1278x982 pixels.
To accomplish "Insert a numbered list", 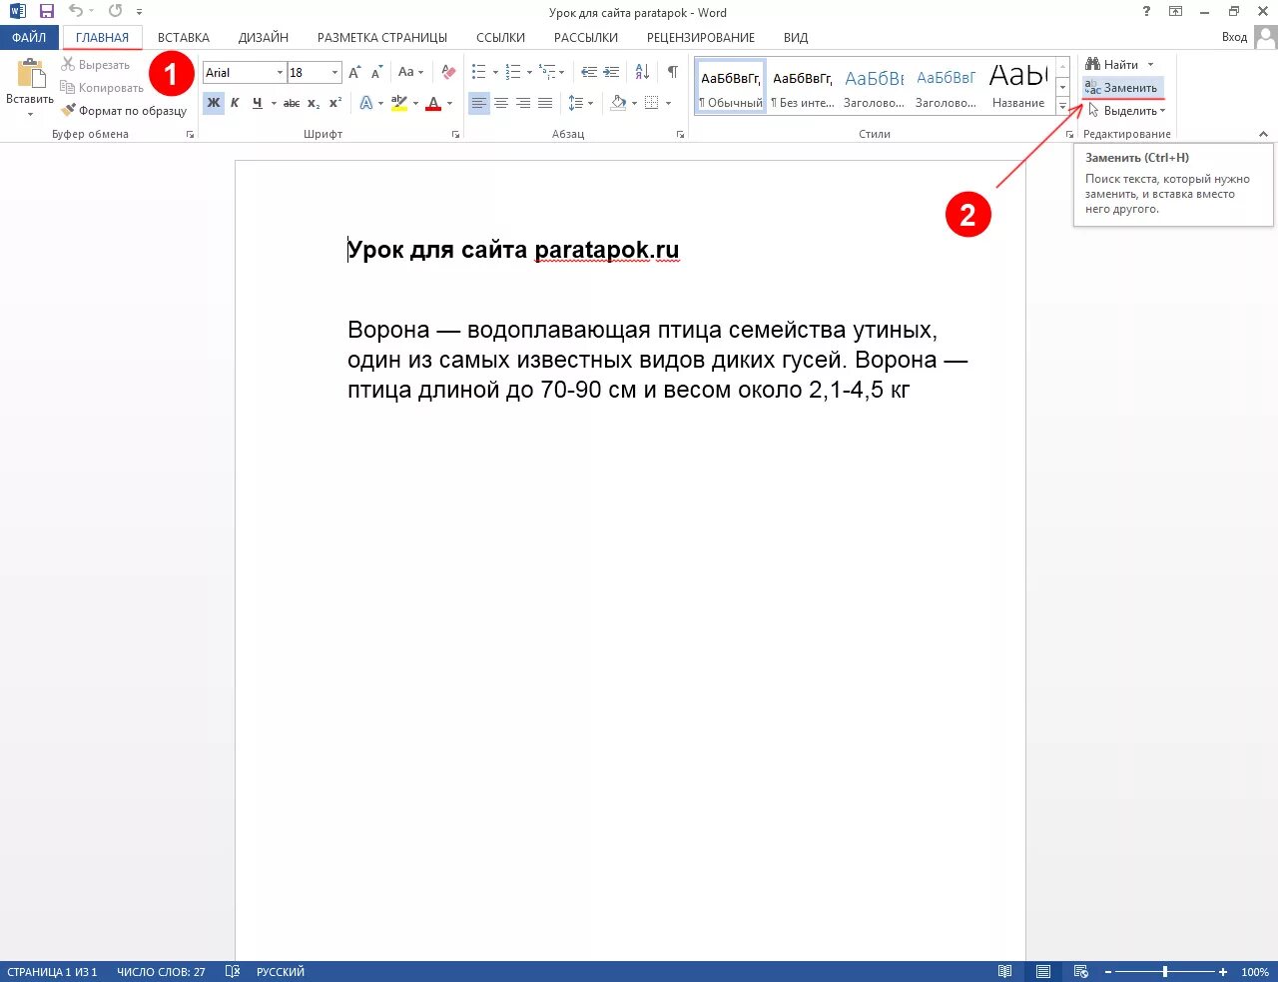I will click(x=512, y=72).
